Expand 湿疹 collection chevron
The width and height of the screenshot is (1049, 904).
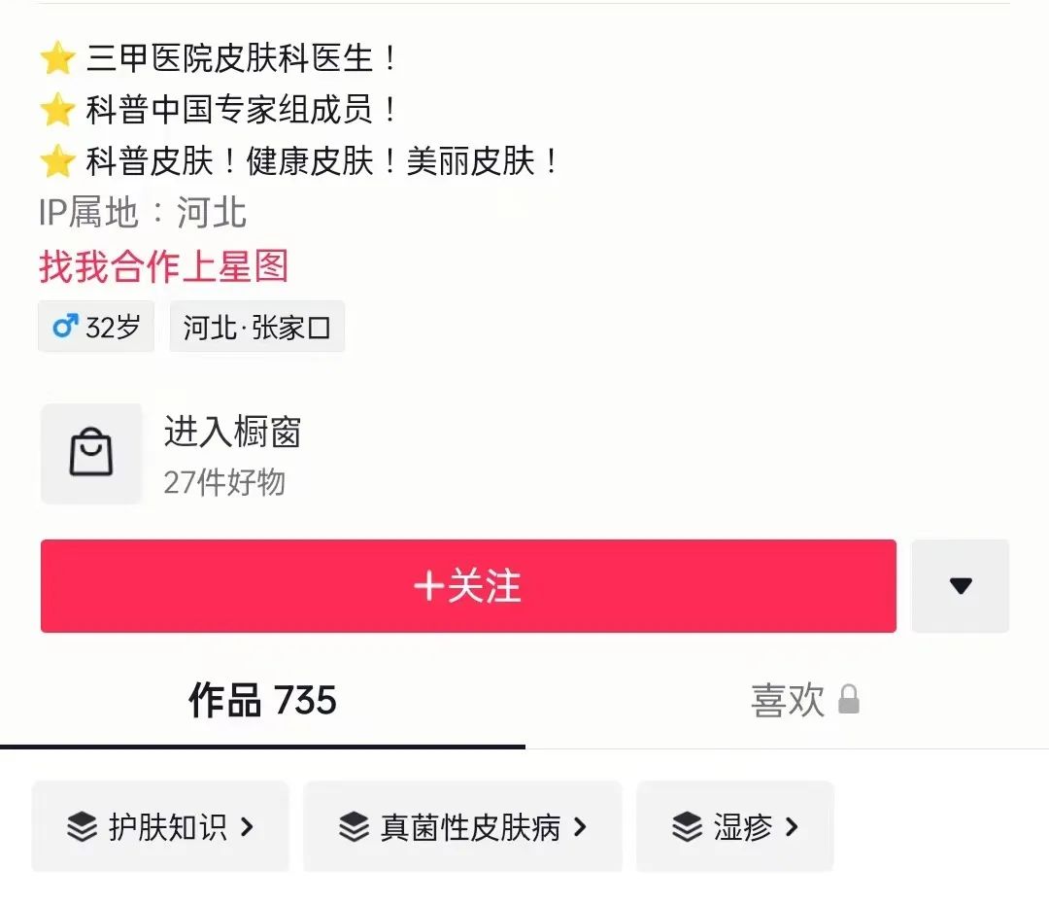tap(792, 827)
